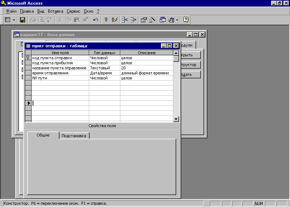Save the table with floppy icon
Viewport: 290px width, 208px height.
(22, 20)
